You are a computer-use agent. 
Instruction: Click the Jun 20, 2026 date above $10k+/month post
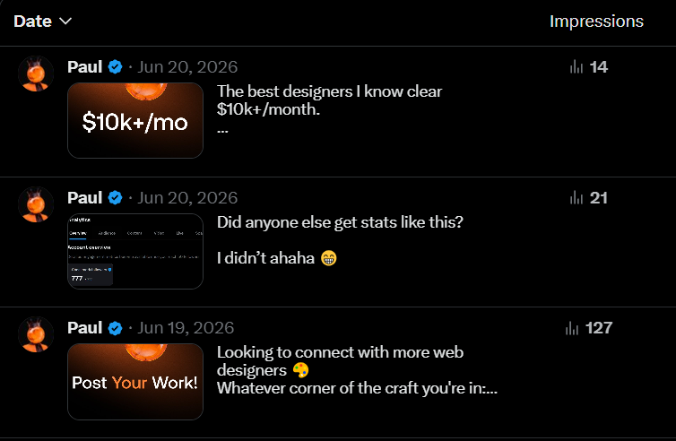pyautogui.click(x=187, y=67)
